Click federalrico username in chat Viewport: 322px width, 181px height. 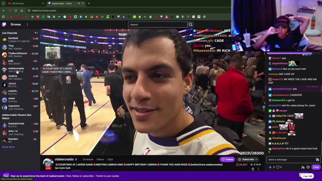(278, 149)
